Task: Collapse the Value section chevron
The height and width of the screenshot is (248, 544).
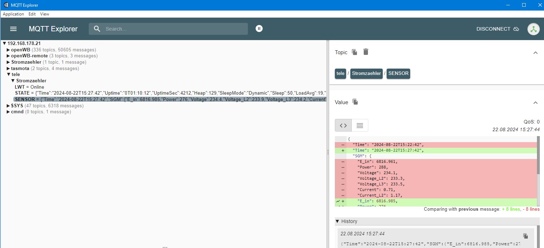Action: tap(536, 103)
